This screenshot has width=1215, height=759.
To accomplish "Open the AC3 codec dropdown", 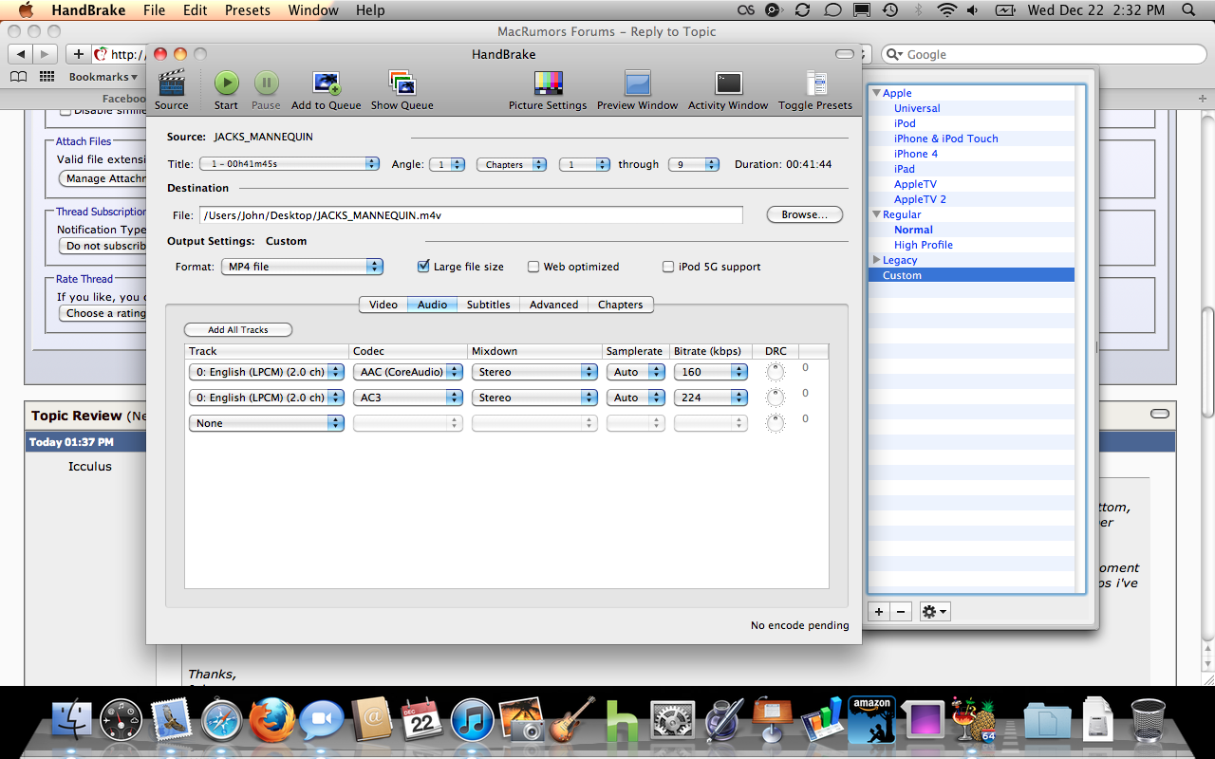I will click(408, 398).
